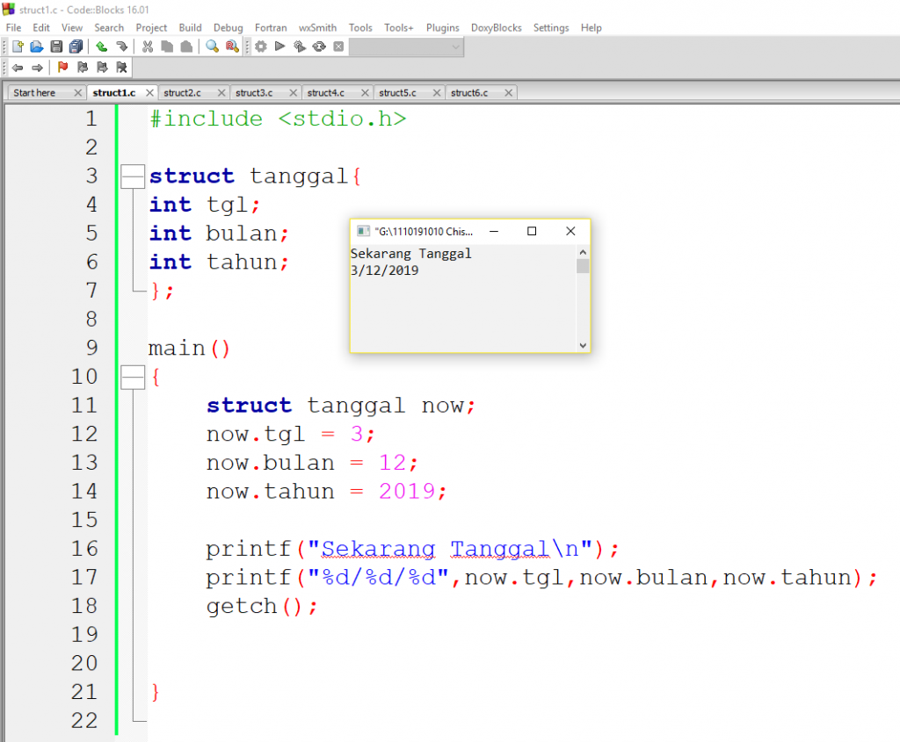This screenshot has width=900, height=742.
Task: Clear all bookmarks icon
Action: [121, 68]
